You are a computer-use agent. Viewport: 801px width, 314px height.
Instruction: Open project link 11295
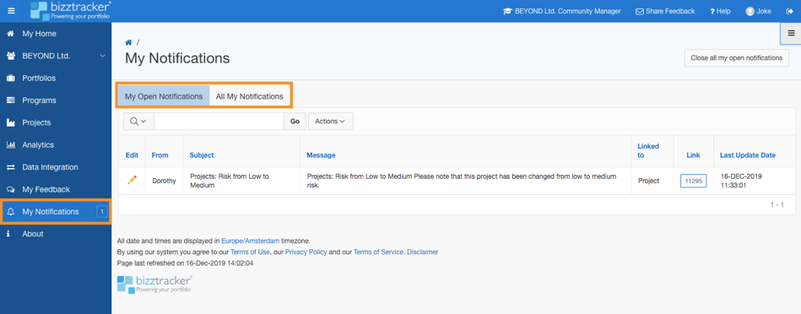coord(693,181)
